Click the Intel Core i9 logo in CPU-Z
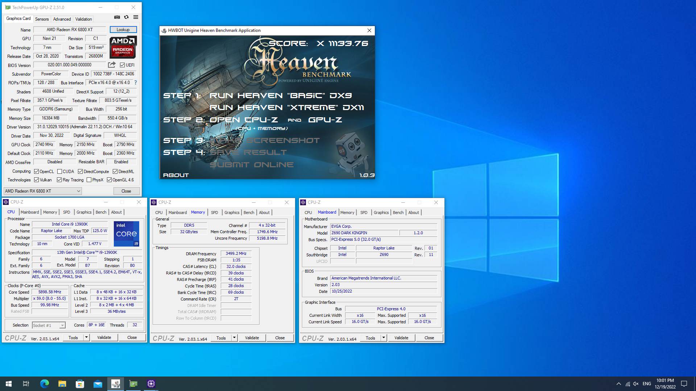This screenshot has width=696, height=391. pyautogui.click(x=127, y=234)
